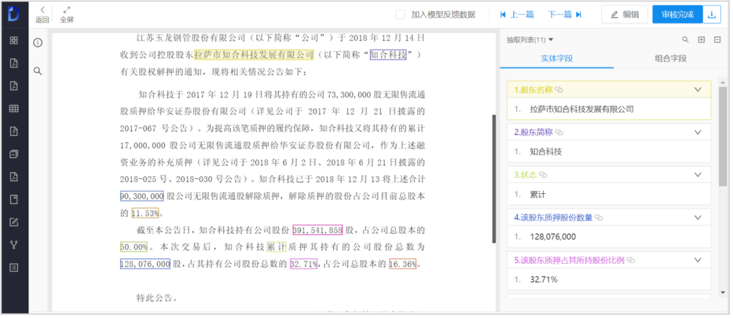Click the table icon in left sidebar
This screenshot has width=733, height=318.
[x=14, y=108]
